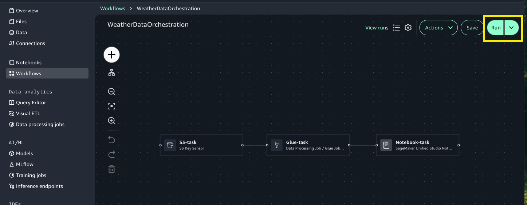527x205 pixels.
Task: Redo the last canvas change
Action: (x=111, y=154)
